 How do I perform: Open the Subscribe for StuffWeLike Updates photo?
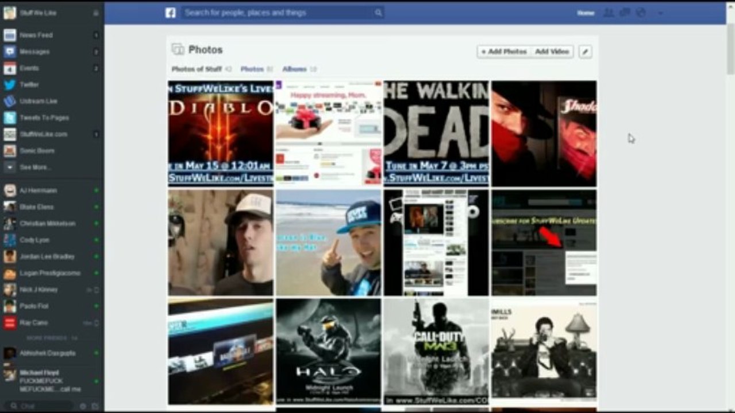pyautogui.click(x=544, y=243)
